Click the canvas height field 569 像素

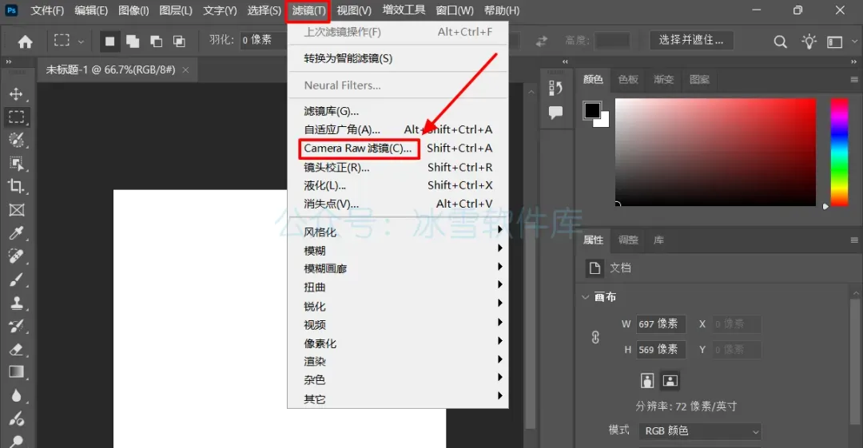coord(661,350)
